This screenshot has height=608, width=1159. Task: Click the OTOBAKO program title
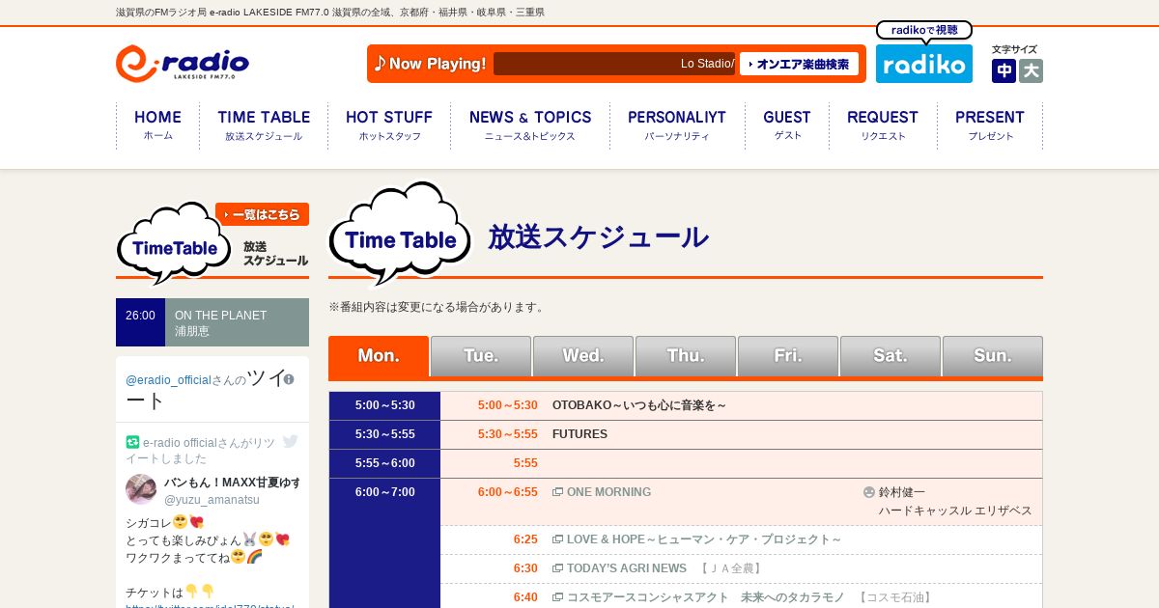[x=639, y=405]
